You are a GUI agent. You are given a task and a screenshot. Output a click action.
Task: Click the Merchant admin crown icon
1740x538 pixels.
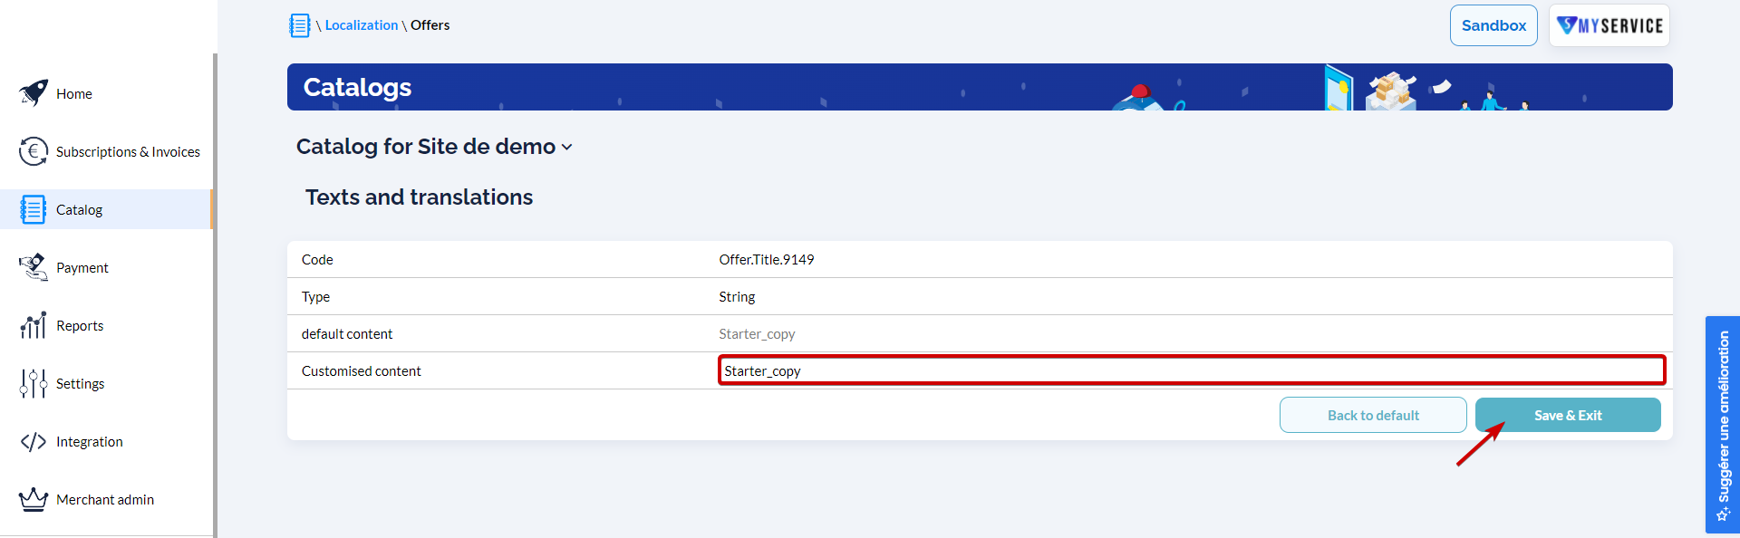pyautogui.click(x=34, y=499)
